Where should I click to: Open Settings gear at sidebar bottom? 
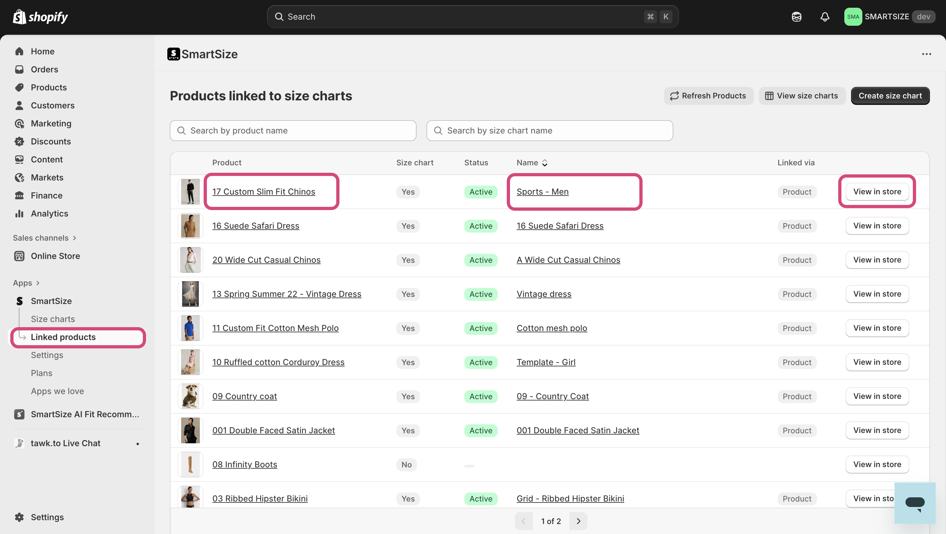click(x=19, y=517)
